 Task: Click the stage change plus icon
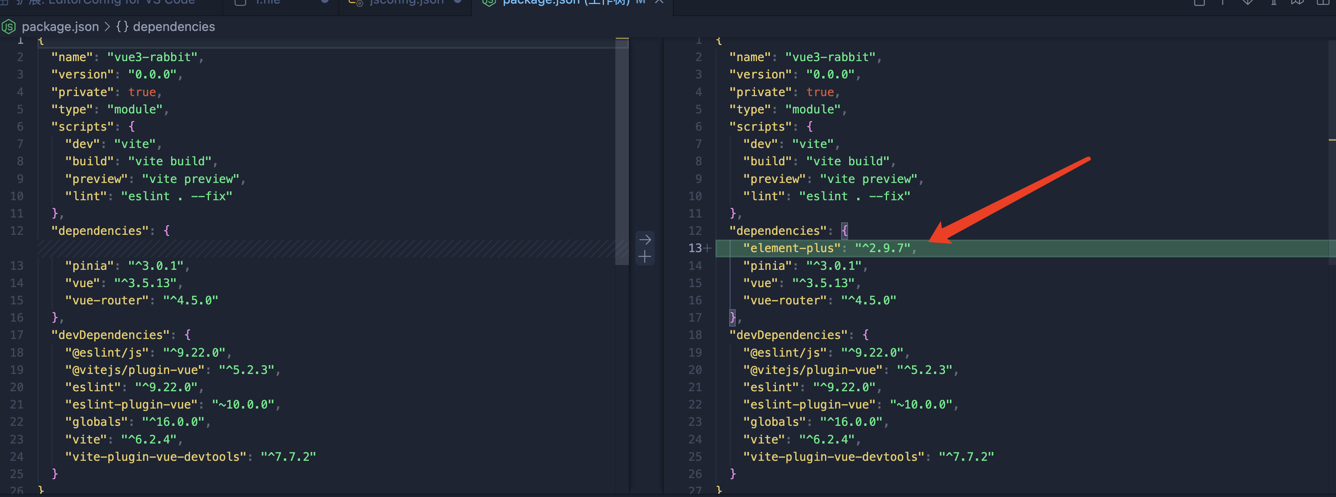pos(645,257)
